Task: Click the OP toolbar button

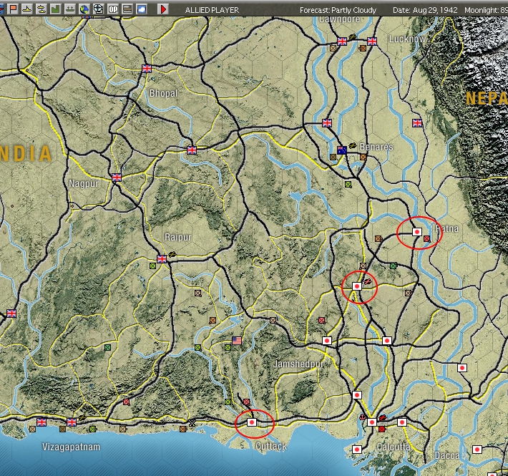Action: (113, 9)
